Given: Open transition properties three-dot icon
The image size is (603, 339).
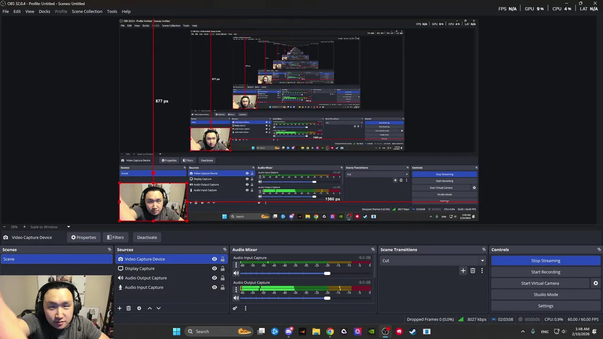Looking at the screenshot, I should 482,271.
